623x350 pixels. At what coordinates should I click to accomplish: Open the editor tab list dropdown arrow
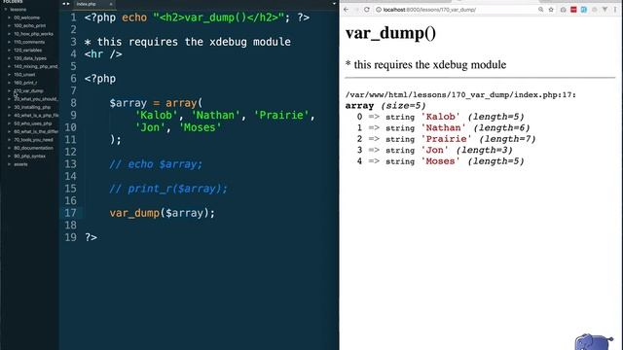[x=334, y=4]
